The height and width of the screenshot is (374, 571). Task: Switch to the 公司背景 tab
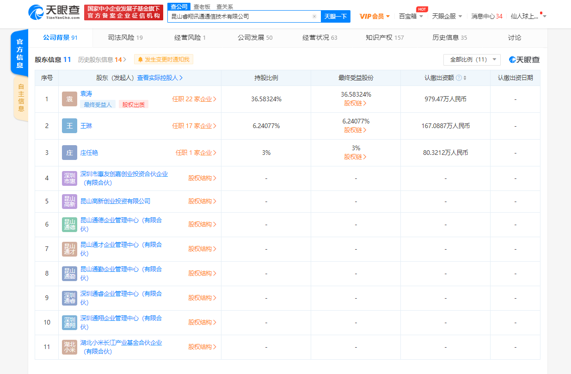click(x=60, y=37)
